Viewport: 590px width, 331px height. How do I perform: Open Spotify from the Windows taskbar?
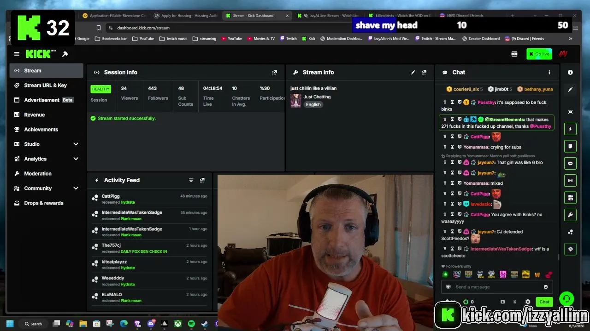point(191,324)
